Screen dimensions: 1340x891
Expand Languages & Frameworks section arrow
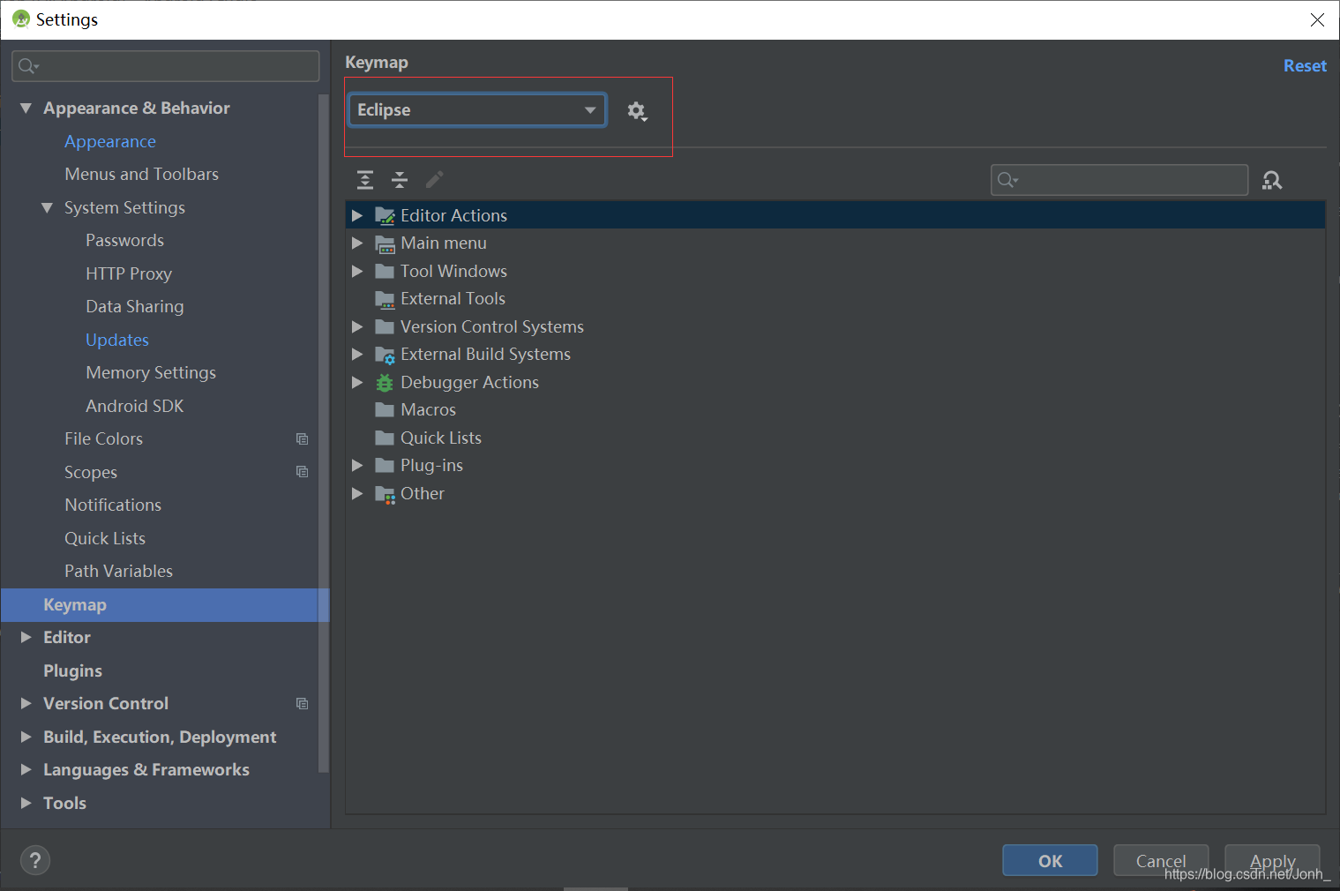tap(26, 769)
